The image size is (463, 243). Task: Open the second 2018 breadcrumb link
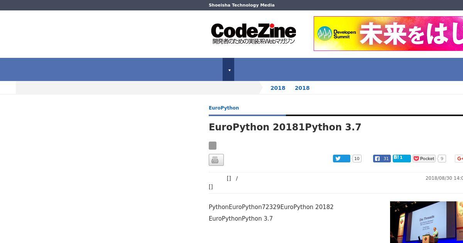click(302, 88)
